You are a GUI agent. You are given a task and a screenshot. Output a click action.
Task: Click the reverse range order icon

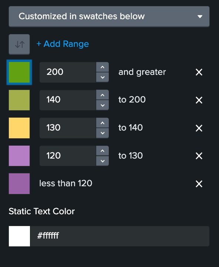19,44
